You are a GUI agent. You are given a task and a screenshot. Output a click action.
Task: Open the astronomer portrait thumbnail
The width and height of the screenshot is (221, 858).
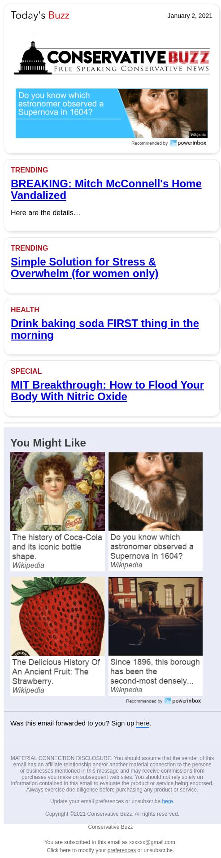[156, 491]
